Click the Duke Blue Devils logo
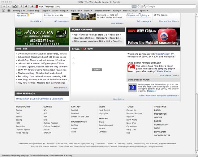The width and height of the screenshot is (198, 157). (x=132, y=88)
